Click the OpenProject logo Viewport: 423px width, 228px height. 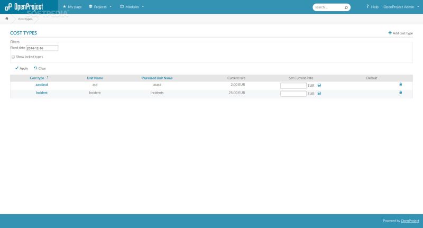tap(24, 7)
